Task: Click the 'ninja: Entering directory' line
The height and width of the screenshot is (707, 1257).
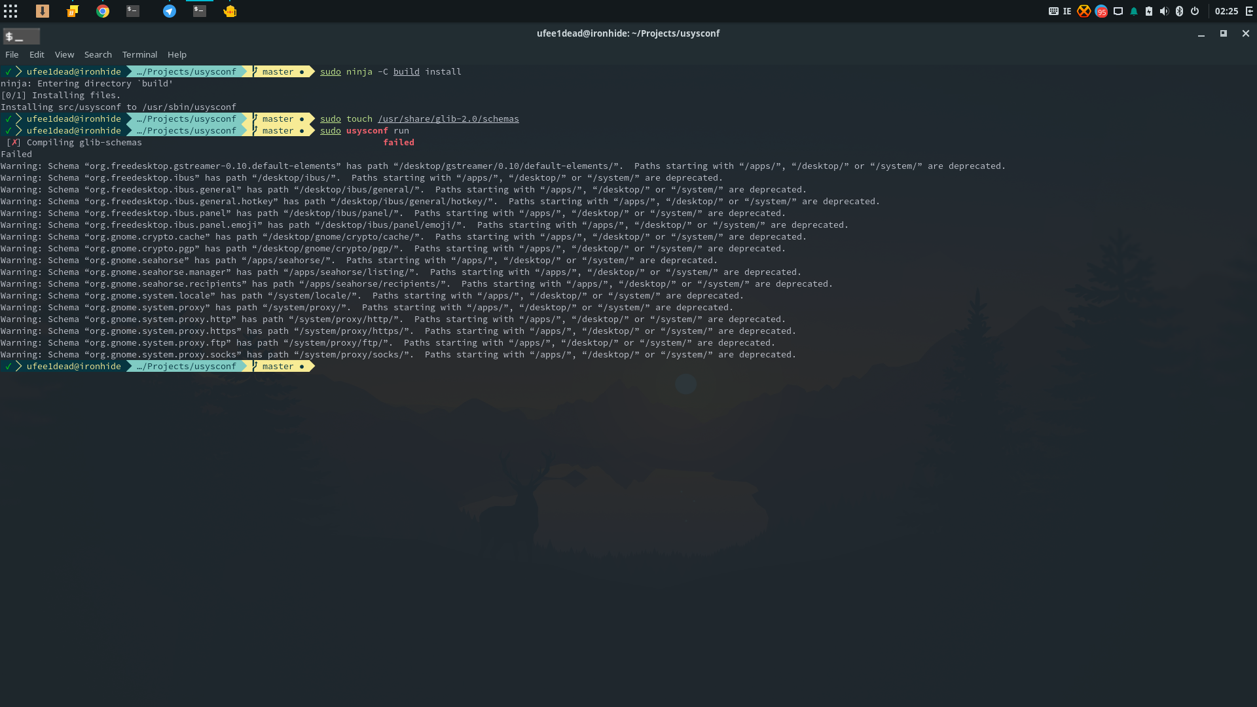Action: click(x=87, y=83)
